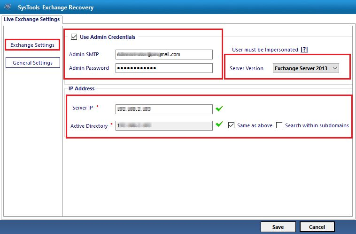The height and width of the screenshot is (234, 356).
Task: Click the 'User must be Impersonated.' text
Action: (x=266, y=50)
